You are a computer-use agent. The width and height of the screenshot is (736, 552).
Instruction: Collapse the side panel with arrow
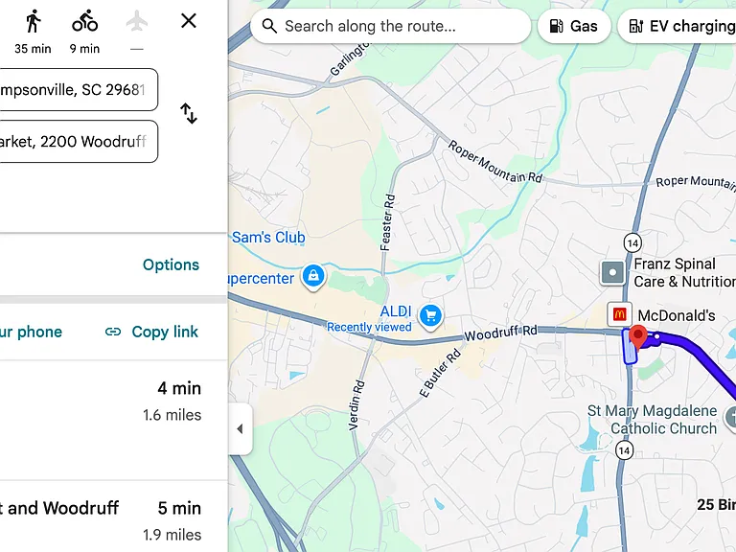[241, 428]
